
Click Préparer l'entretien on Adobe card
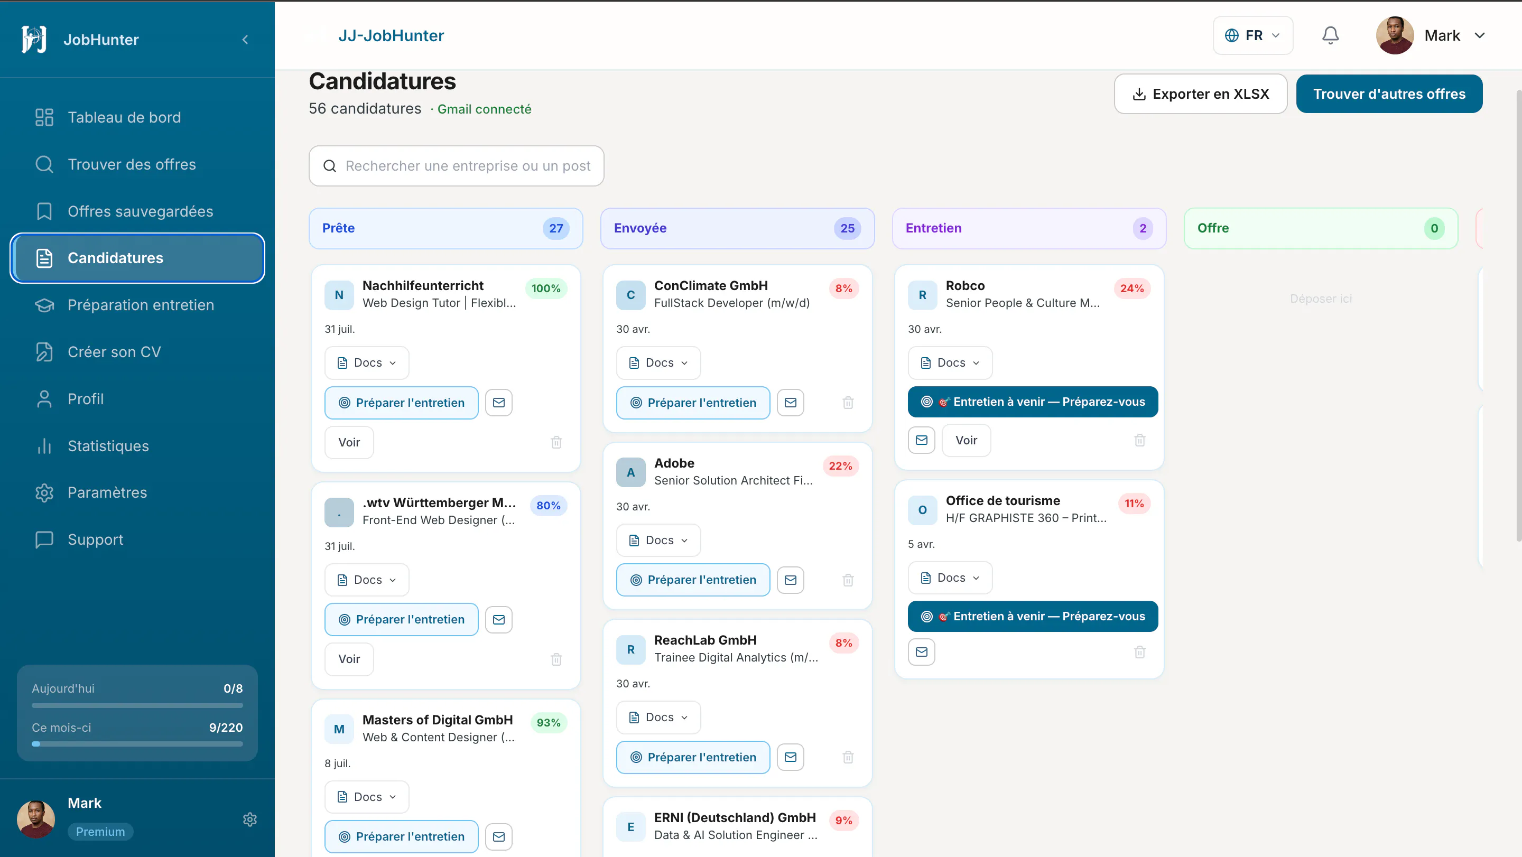693,580
